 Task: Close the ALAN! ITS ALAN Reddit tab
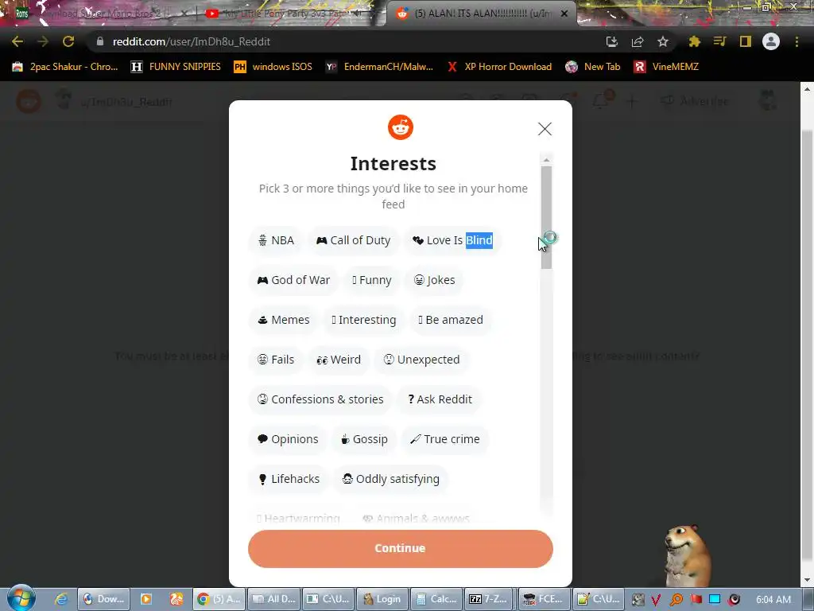(564, 14)
